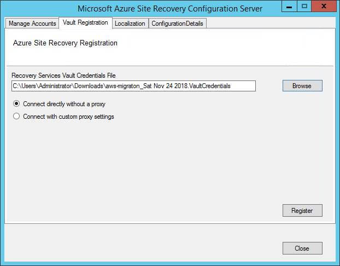
Task: Switch to the Localization tab
Action: click(x=130, y=23)
